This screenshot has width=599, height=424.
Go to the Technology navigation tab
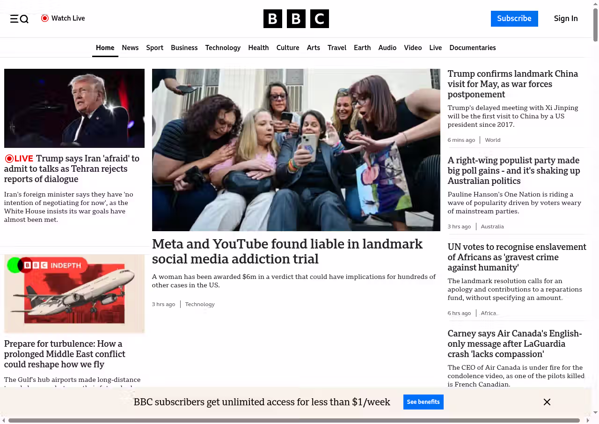223,48
